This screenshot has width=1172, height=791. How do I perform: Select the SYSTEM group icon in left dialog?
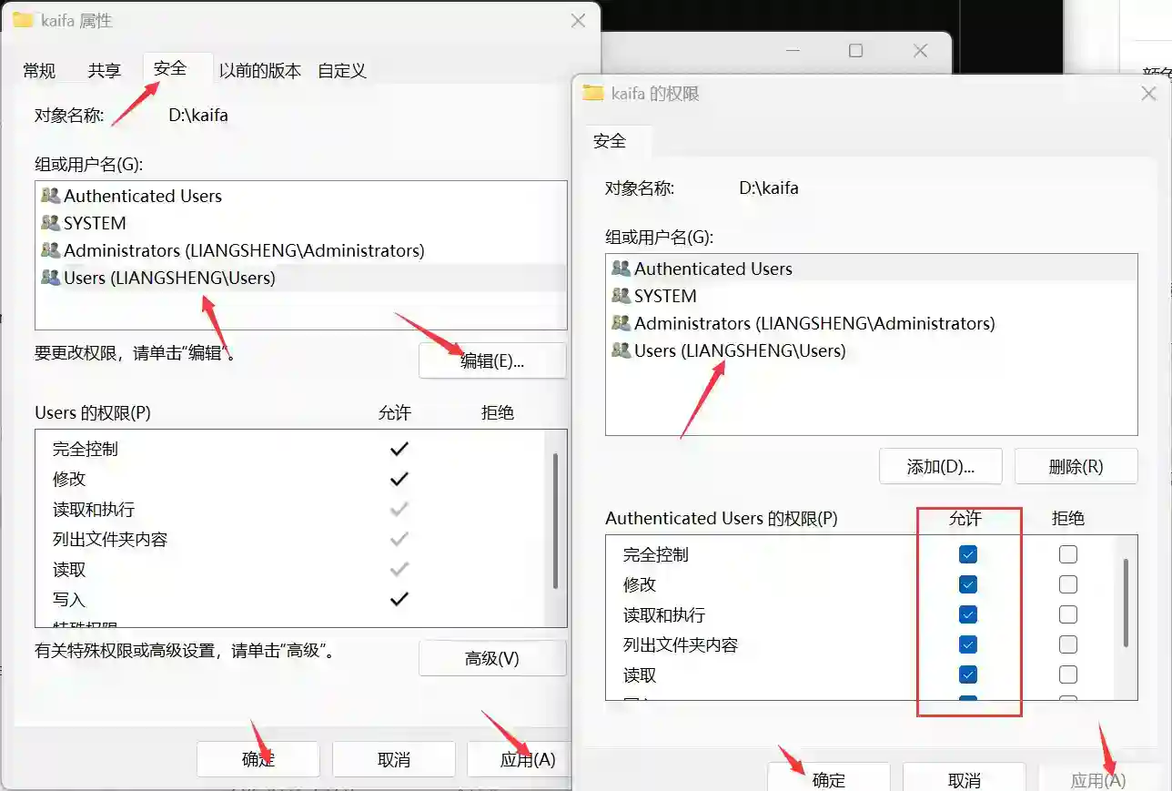coord(51,223)
